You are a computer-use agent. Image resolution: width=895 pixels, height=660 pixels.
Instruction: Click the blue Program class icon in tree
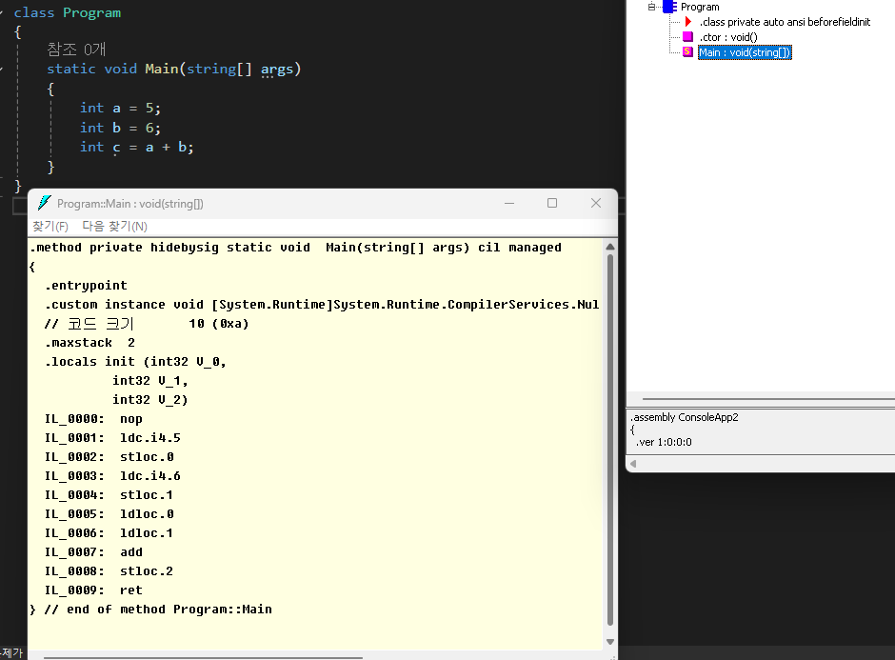(x=669, y=7)
